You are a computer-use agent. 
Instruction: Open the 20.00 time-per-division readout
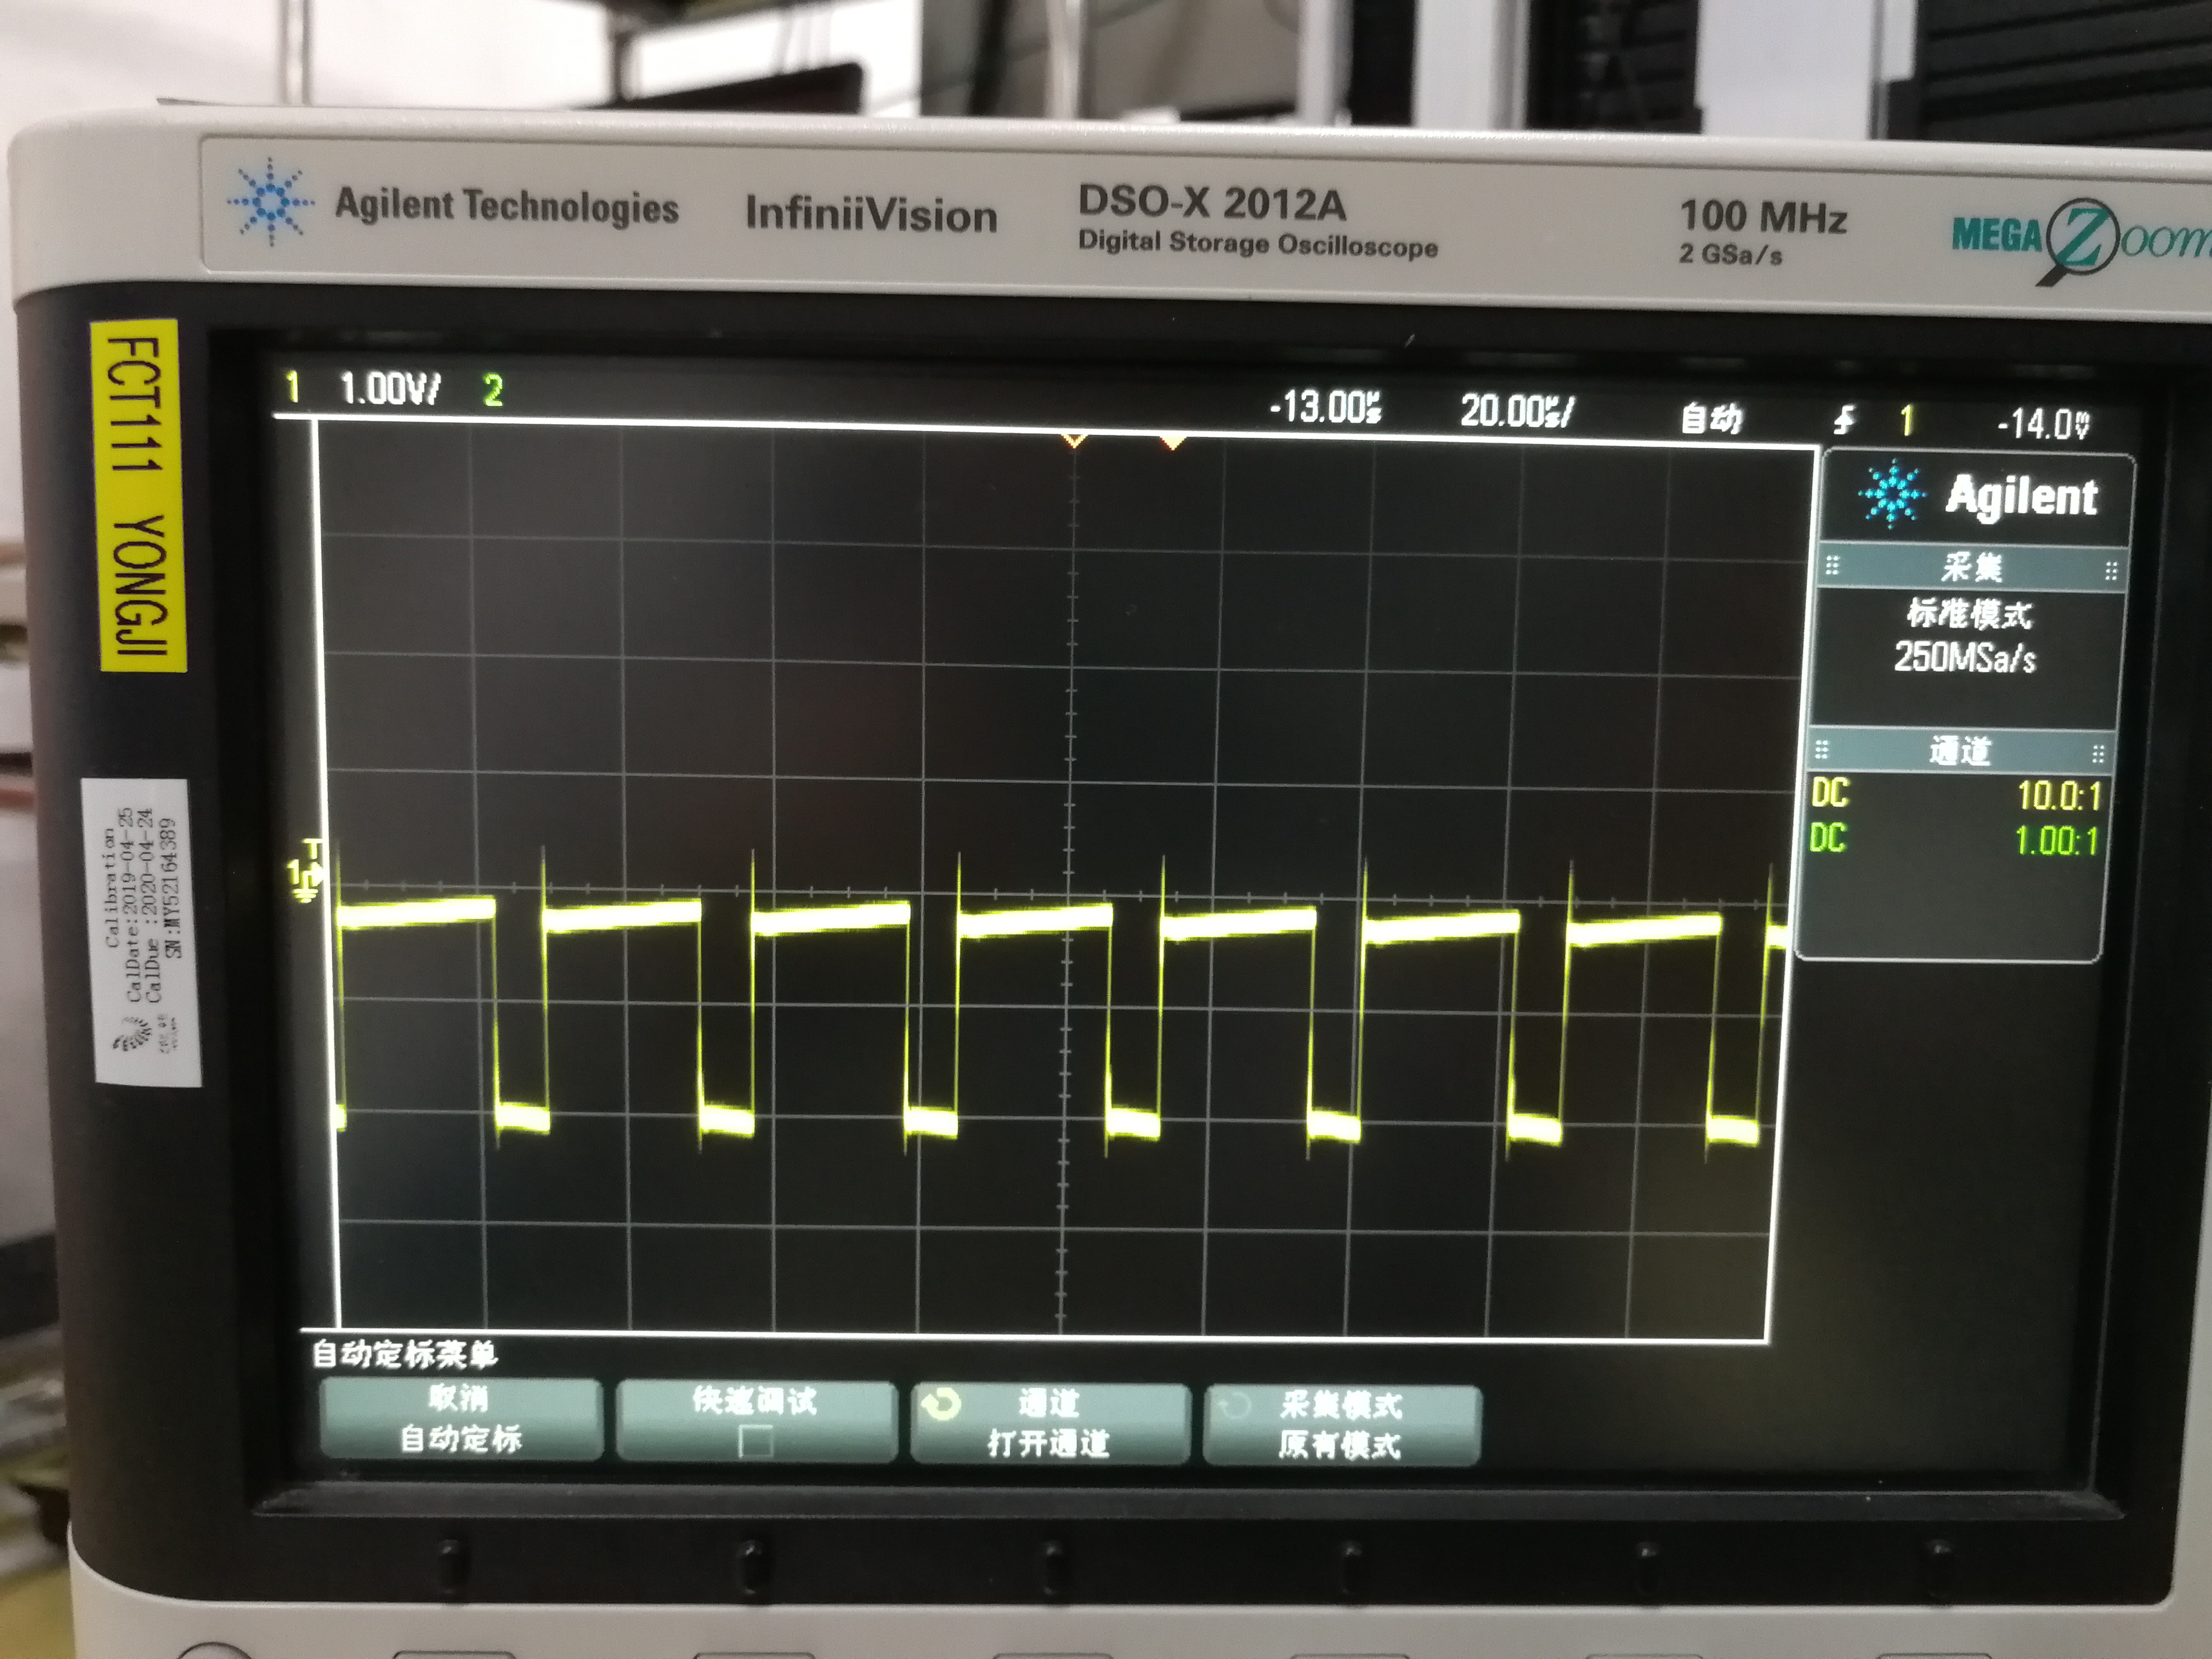1517,411
